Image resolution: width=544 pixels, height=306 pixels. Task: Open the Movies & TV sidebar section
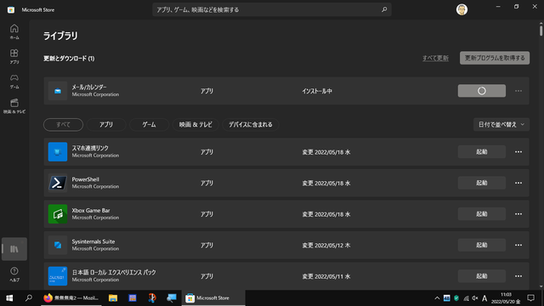(x=14, y=105)
